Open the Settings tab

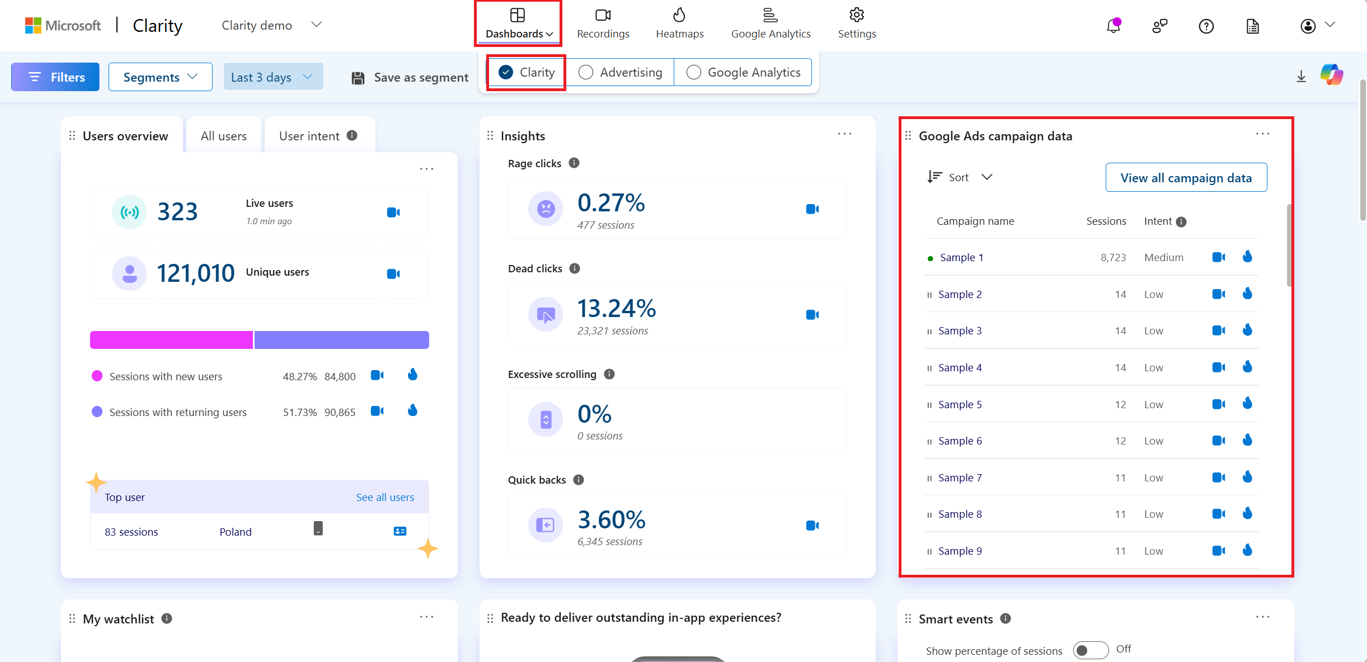pyautogui.click(x=857, y=24)
